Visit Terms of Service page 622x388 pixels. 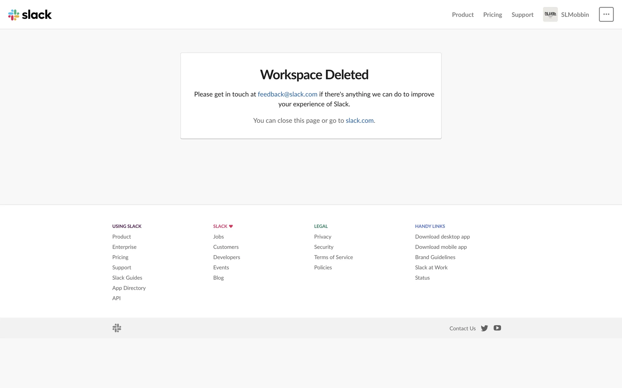[333, 257]
